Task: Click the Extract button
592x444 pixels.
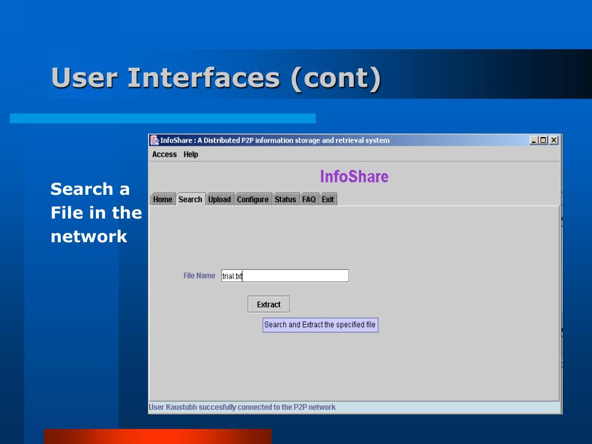Action: coord(269,304)
